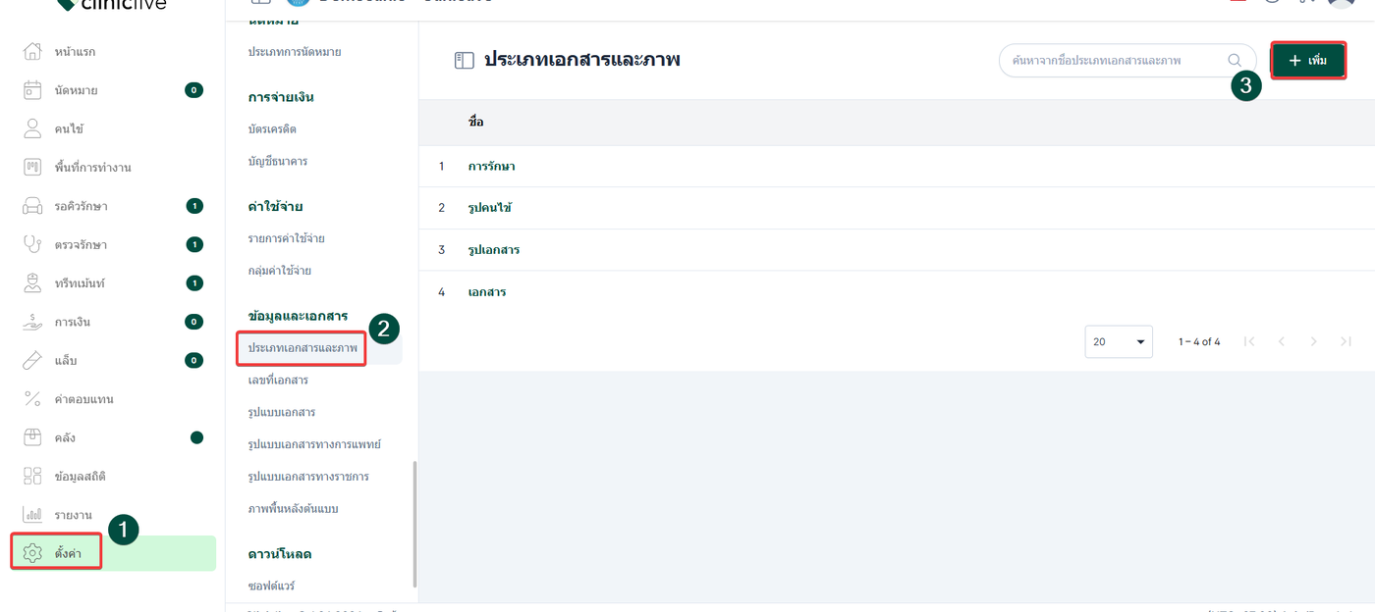This screenshot has width=1375, height=612.
Task: Click the เพิ่ม add button
Action: coord(1308,61)
